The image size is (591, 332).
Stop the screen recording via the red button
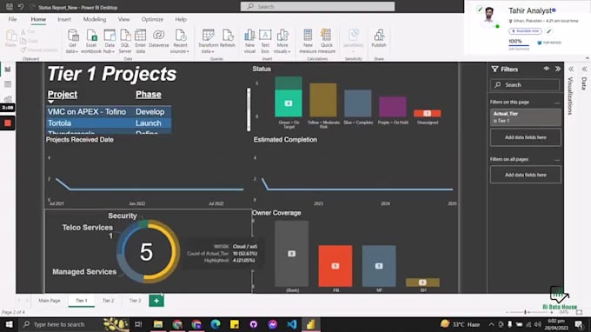click(x=8, y=123)
